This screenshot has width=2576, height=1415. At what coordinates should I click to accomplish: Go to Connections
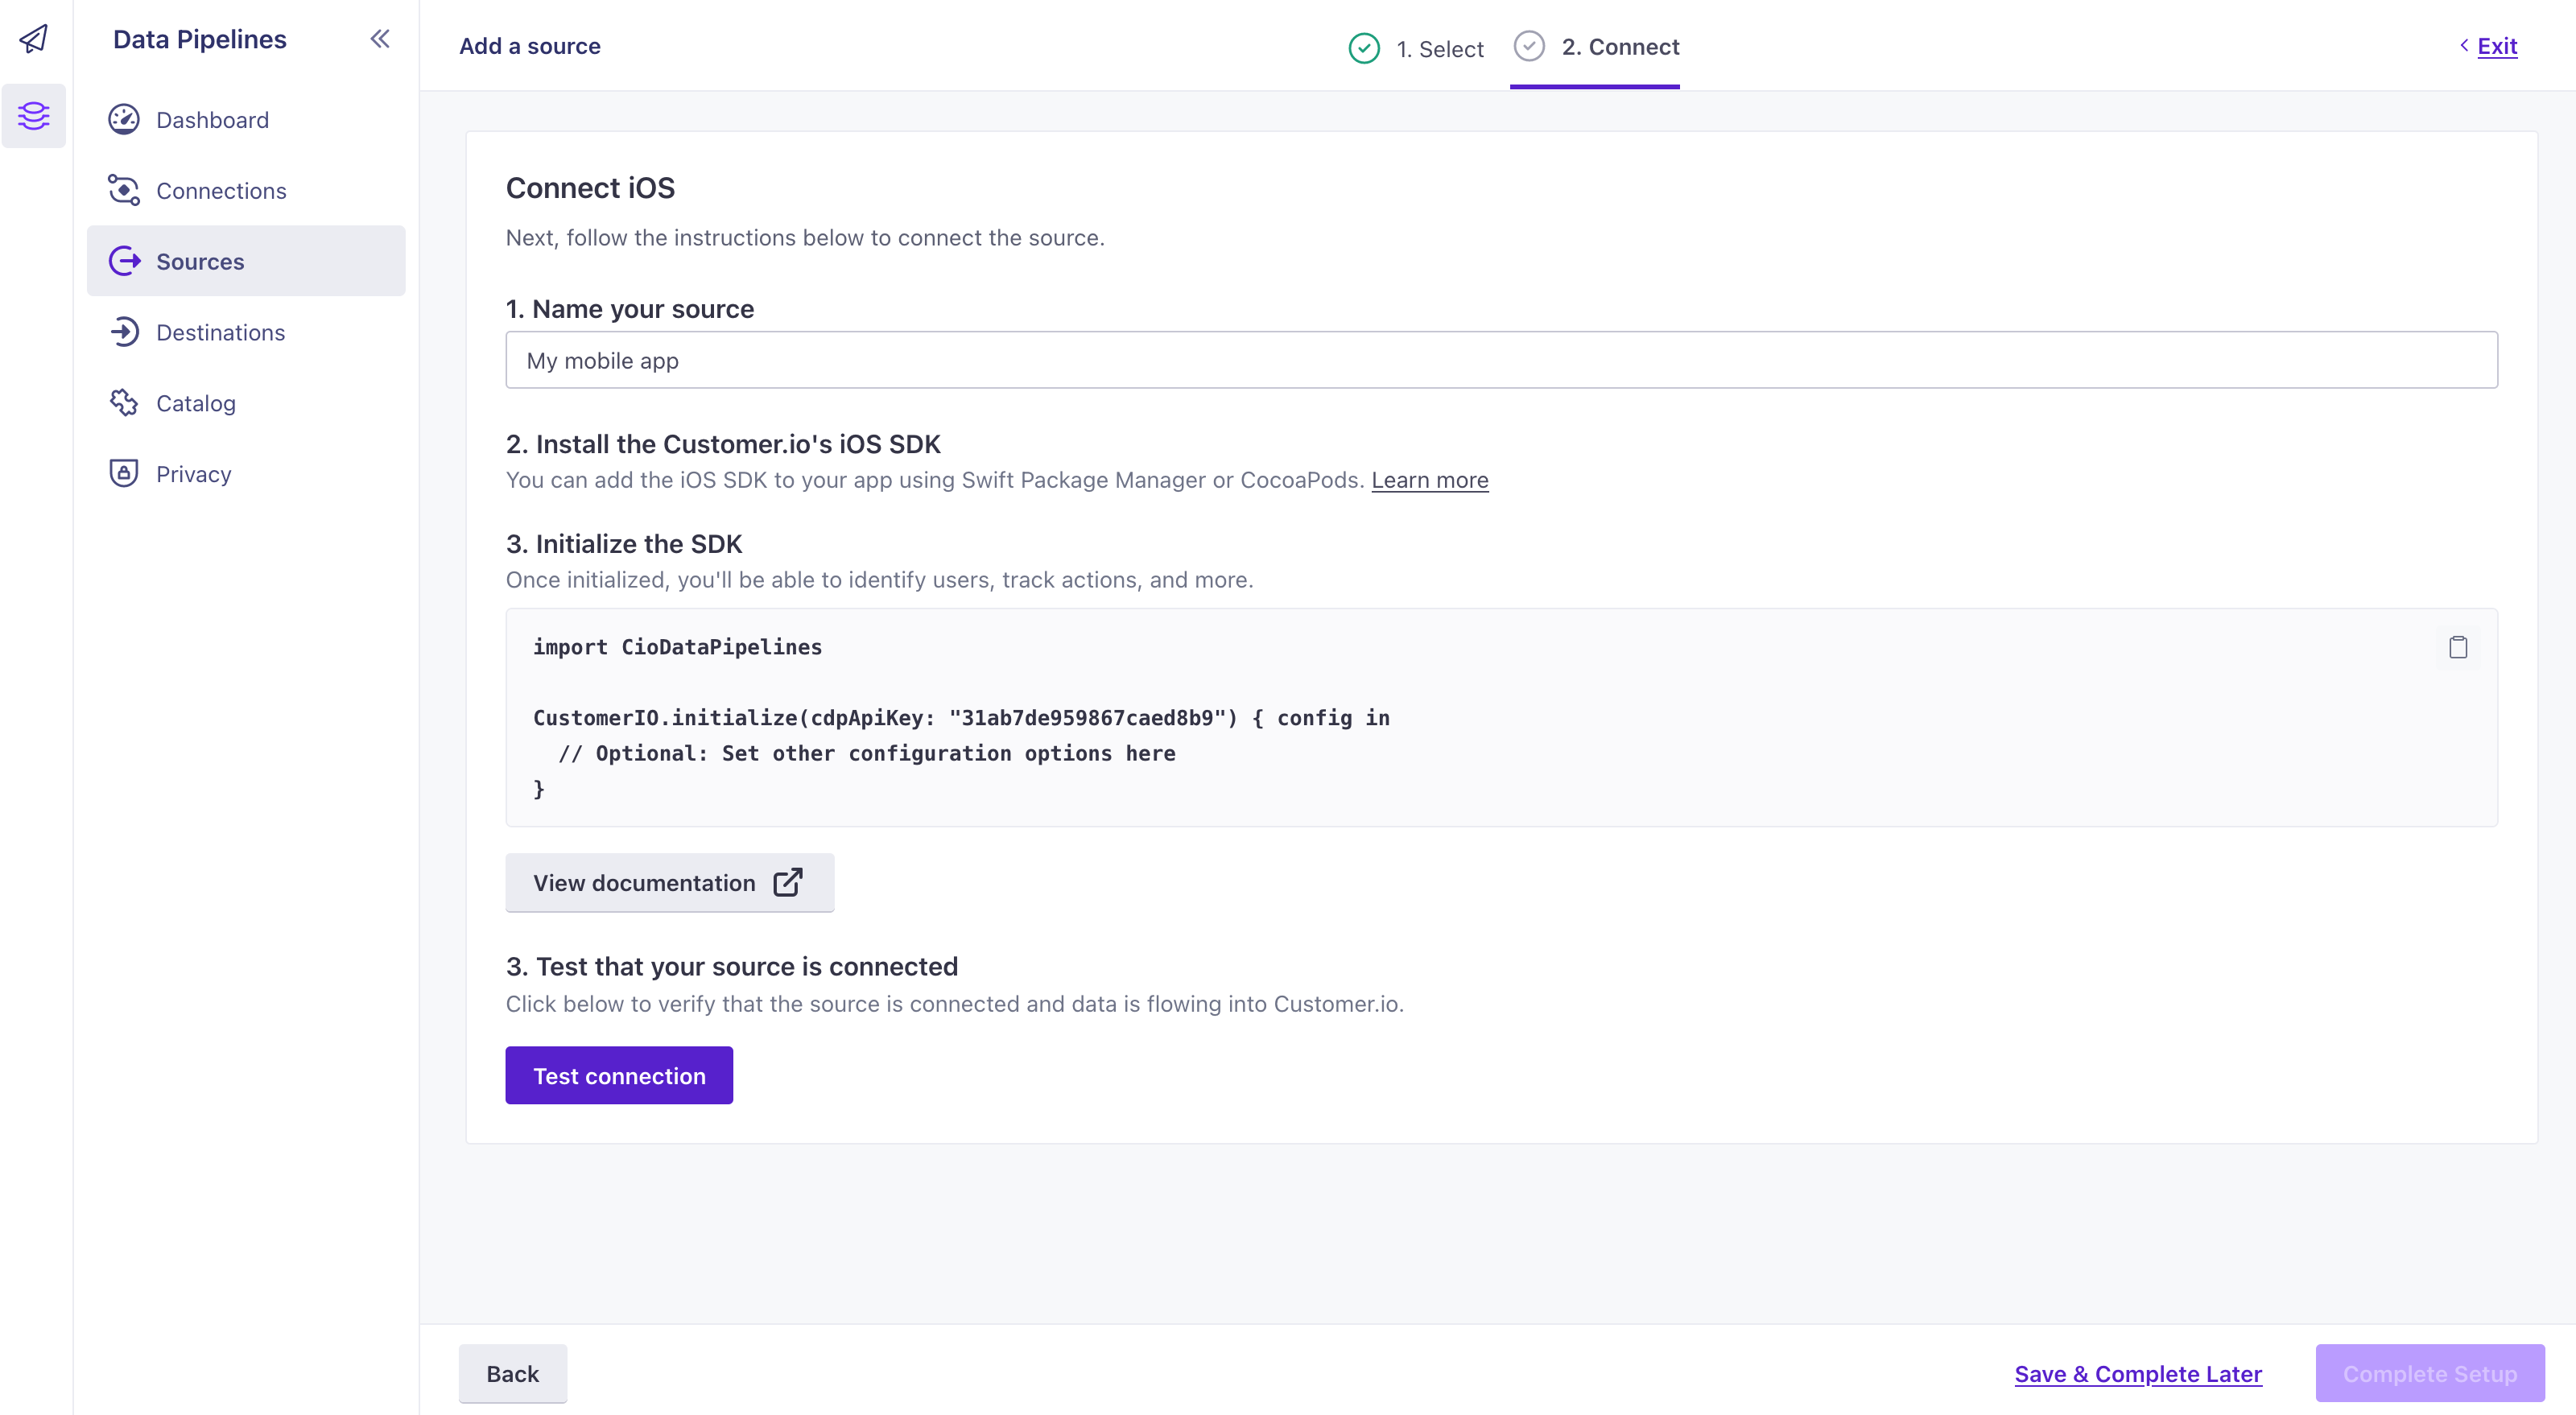coord(246,190)
